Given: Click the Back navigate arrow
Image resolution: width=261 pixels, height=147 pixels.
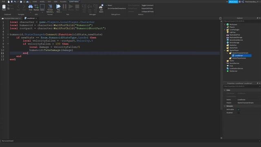Looking at the screenshot, I should (18, 7).
